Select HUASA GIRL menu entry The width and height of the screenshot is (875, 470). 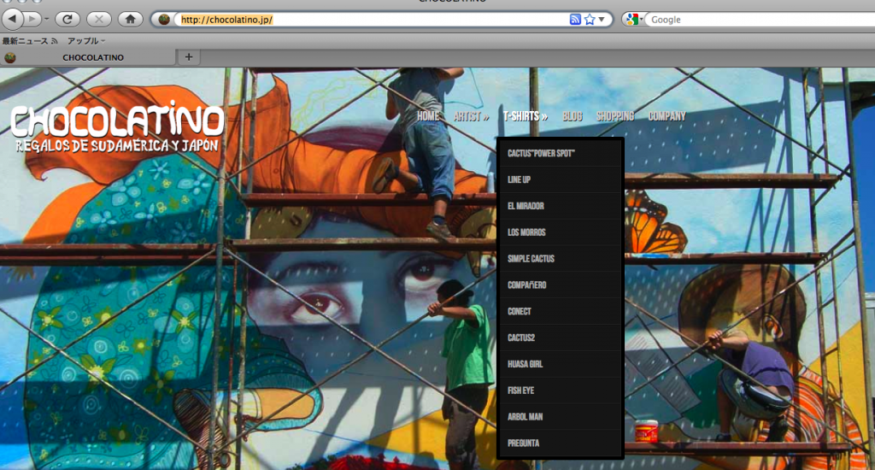pos(561,364)
